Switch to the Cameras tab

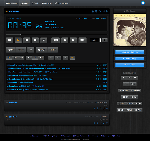pos(47,3)
